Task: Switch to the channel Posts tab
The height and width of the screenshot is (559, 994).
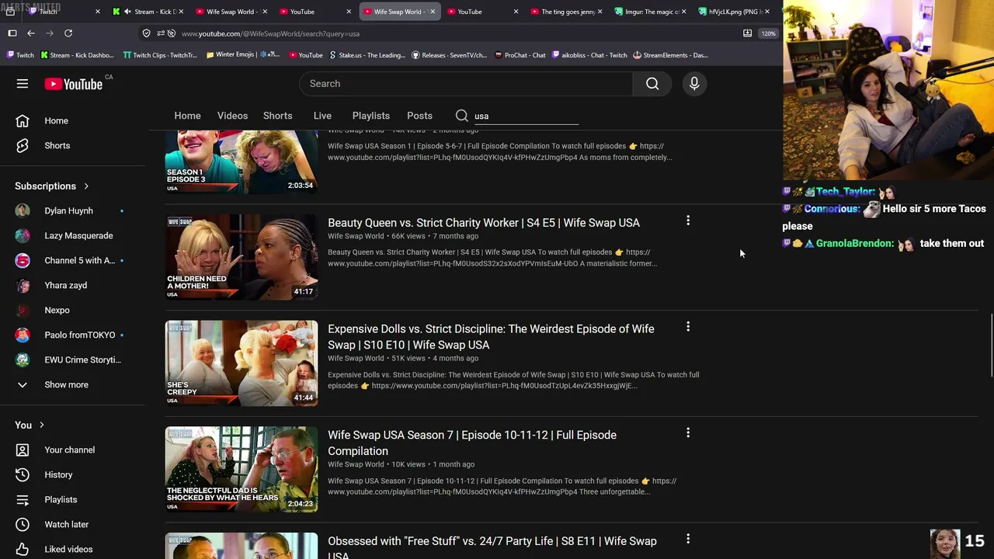Action: (x=419, y=116)
